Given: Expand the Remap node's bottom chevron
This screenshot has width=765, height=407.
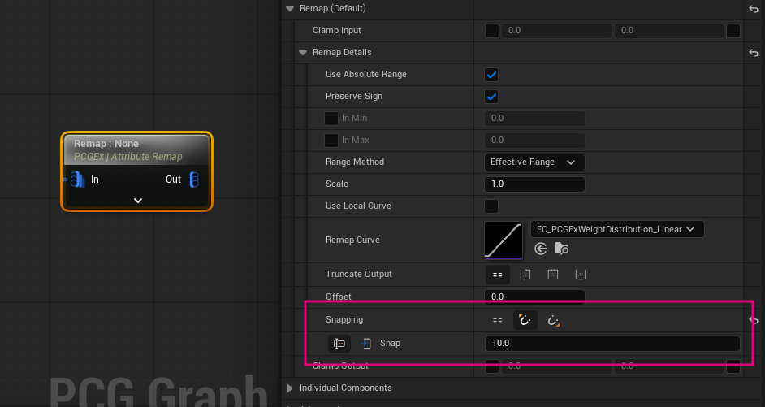Looking at the screenshot, I should coord(137,200).
